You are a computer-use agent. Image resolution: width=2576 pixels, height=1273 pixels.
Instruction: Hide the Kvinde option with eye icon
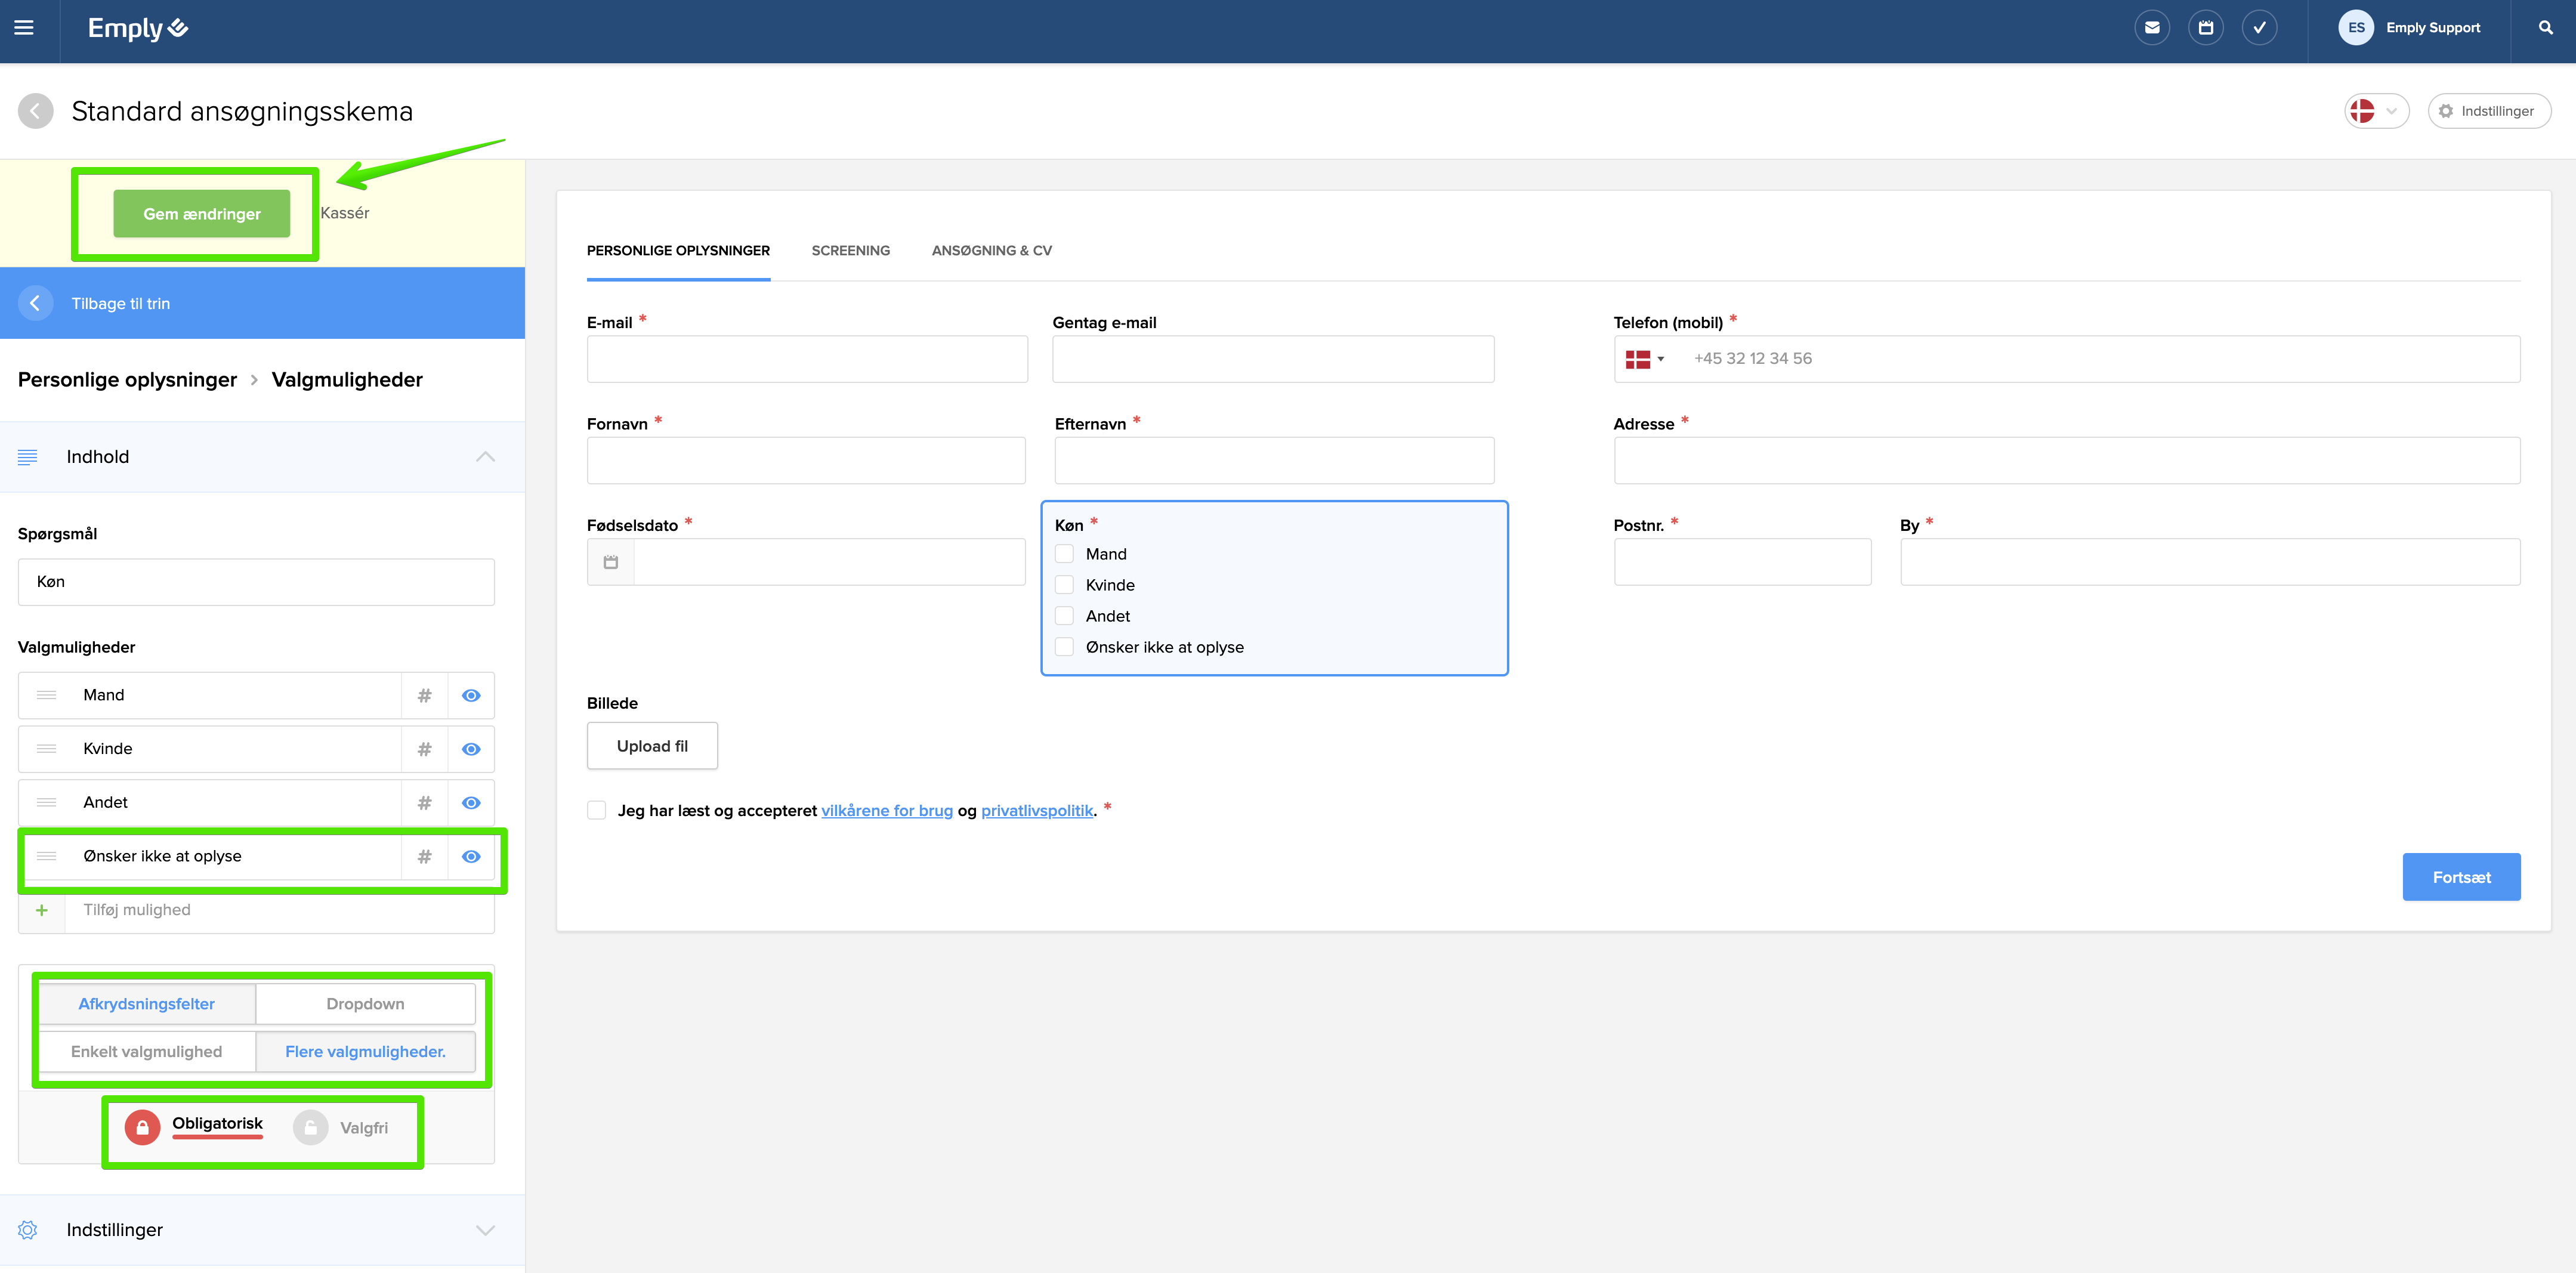coord(471,749)
